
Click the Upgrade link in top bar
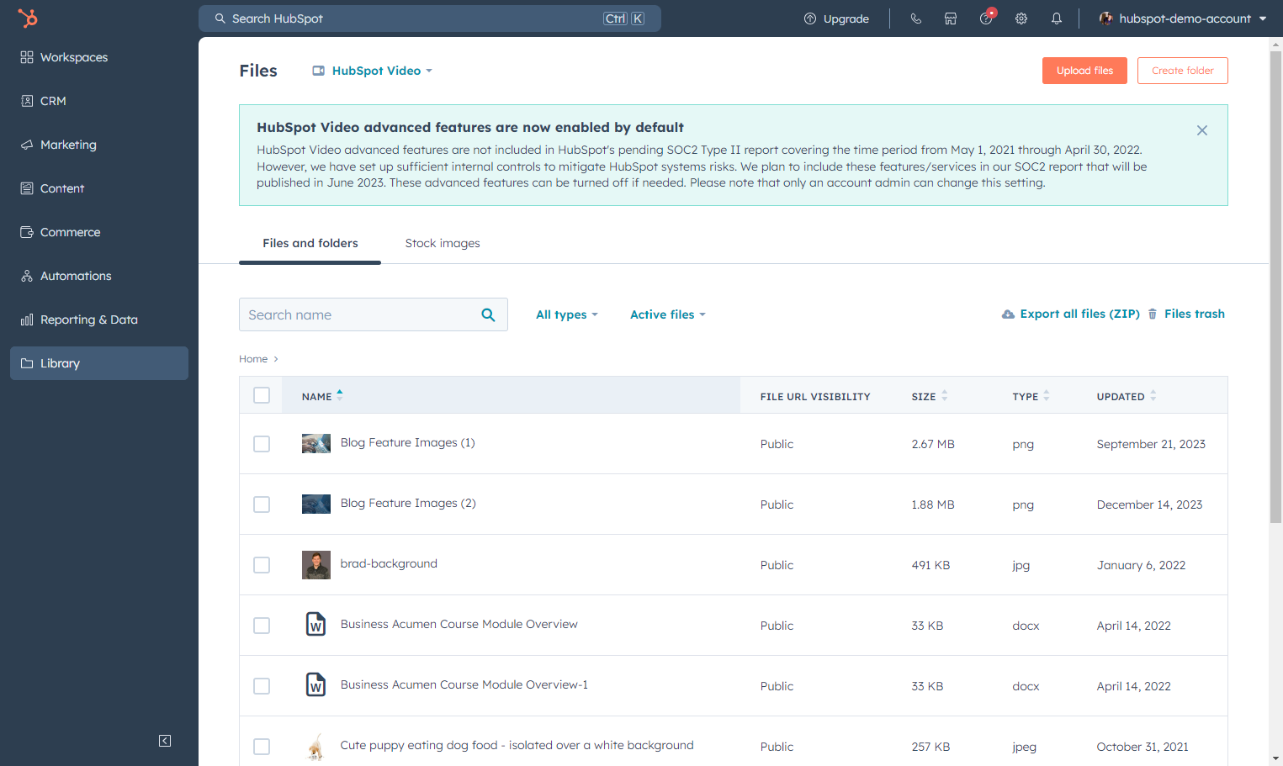point(836,18)
